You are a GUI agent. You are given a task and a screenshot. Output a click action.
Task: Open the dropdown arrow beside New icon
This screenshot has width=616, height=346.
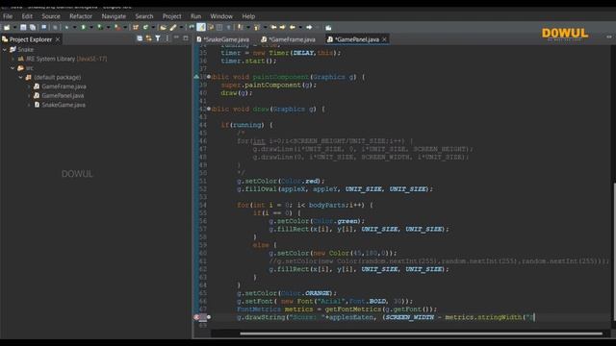[14, 27]
